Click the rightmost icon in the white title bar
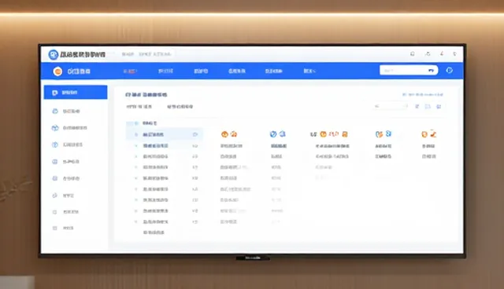 (454, 54)
